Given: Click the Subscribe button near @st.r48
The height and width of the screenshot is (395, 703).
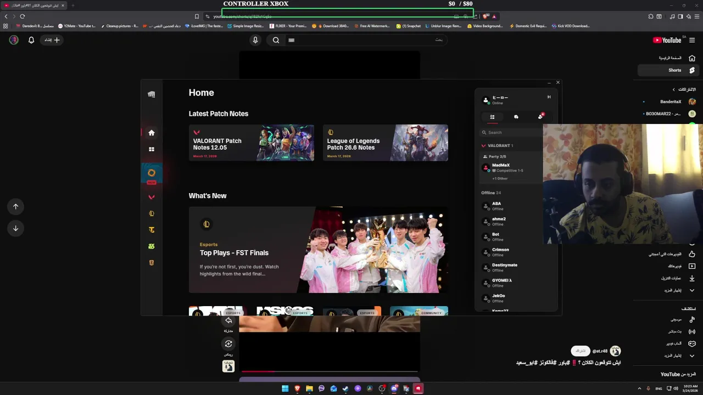Looking at the screenshot, I should point(581,351).
